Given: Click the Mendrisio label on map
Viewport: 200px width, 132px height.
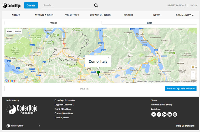Looking at the screenshot, I should 65,49.
